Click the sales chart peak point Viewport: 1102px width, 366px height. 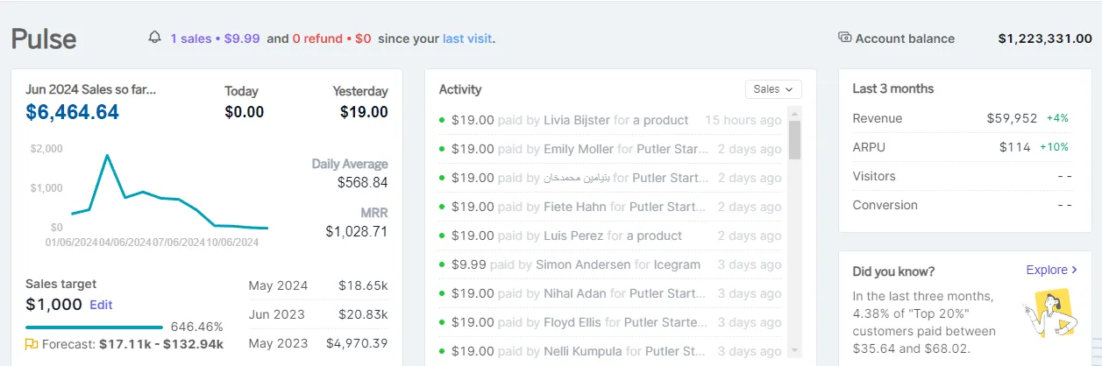click(x=107, y=156)
